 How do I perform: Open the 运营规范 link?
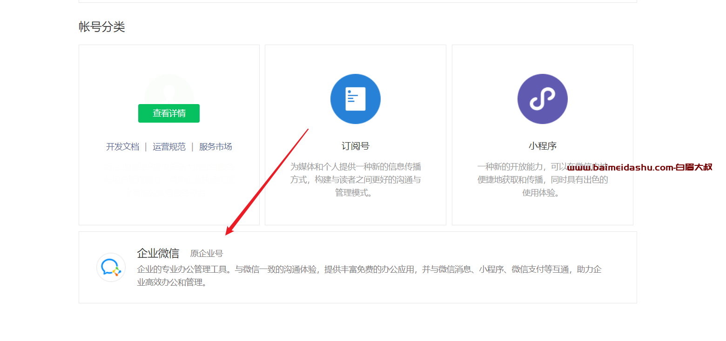pos(169,147)
